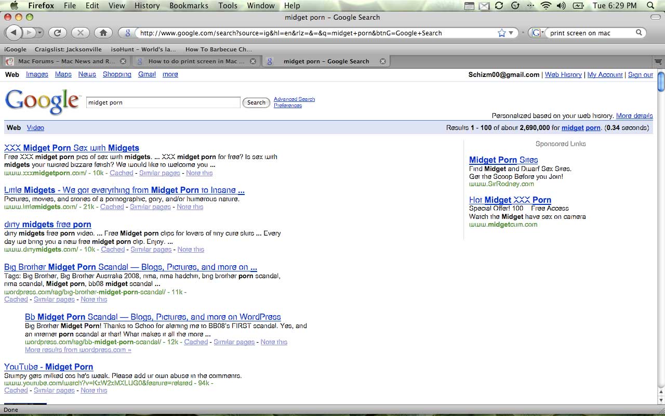Open the View menu
The width and height of the screenshot is (665, 416).
tap(117, 6)
